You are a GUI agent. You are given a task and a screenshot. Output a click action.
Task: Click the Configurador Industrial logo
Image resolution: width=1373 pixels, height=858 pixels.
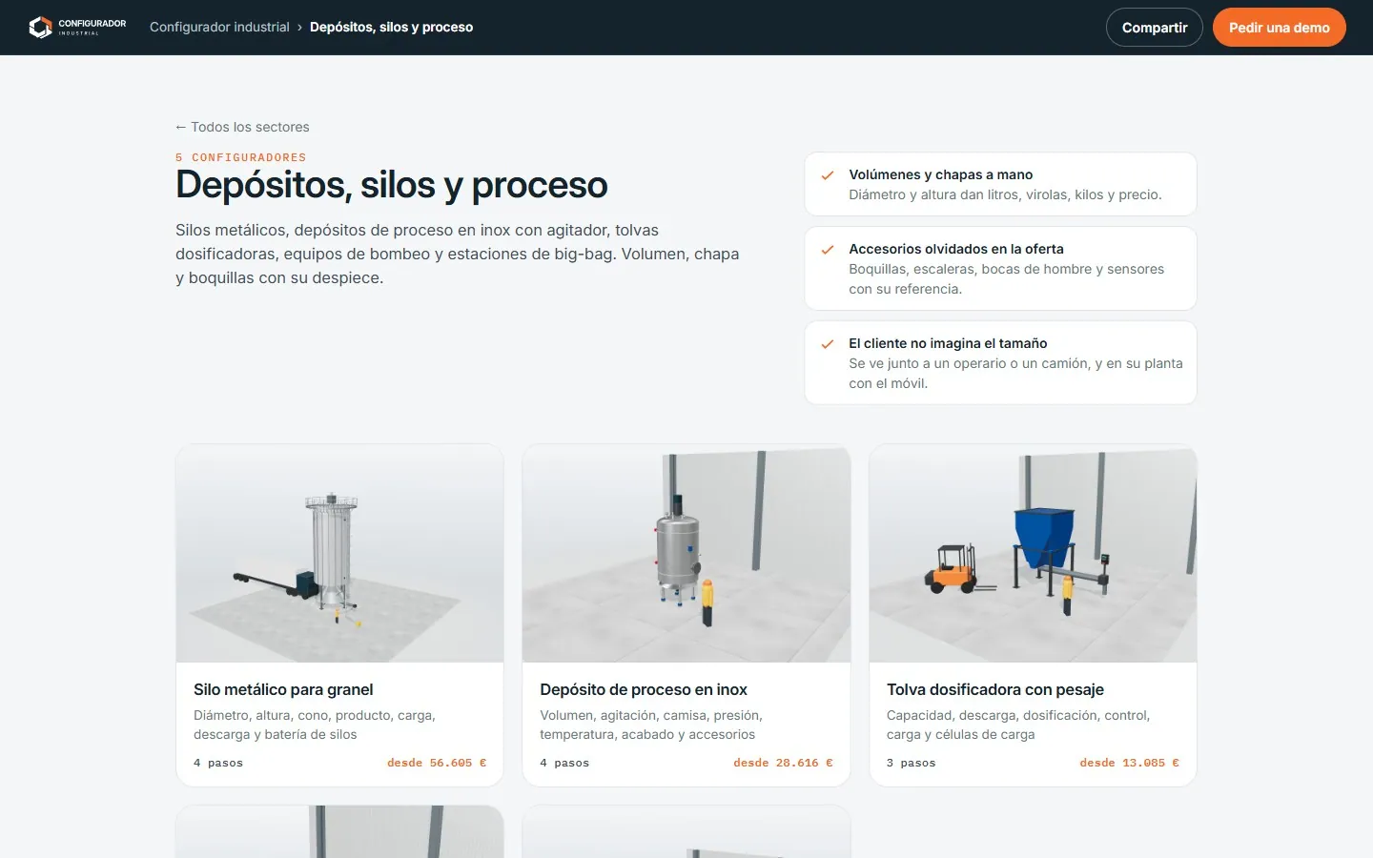(x=77, y=27)
